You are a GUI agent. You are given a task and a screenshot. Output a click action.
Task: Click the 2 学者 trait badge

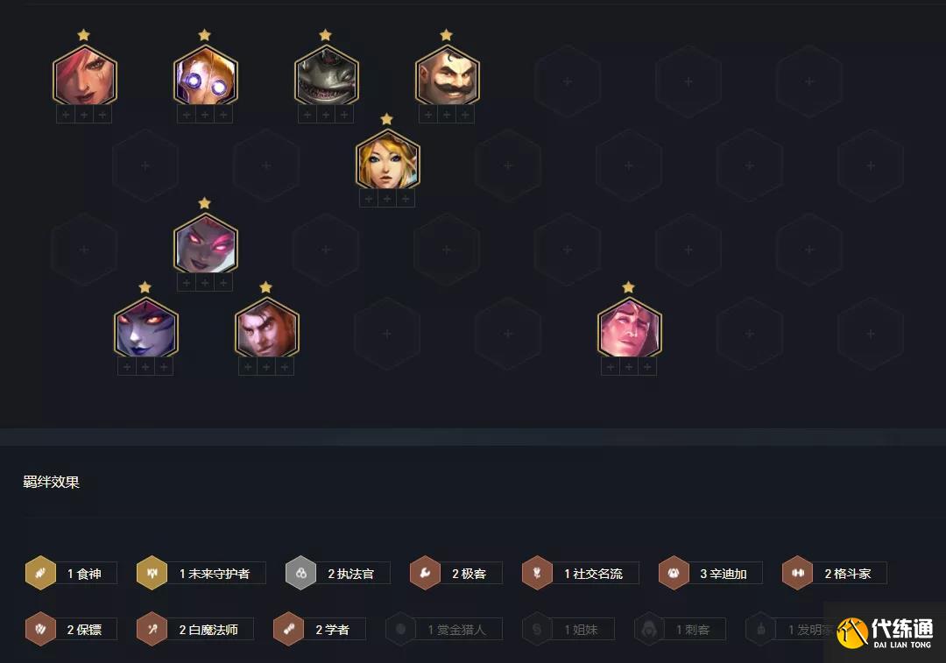(x=319, y=629)
